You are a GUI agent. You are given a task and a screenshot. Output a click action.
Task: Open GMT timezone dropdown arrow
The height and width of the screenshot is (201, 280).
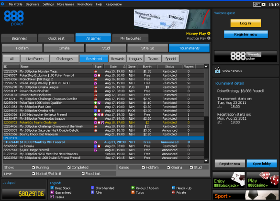click(264, 4)
